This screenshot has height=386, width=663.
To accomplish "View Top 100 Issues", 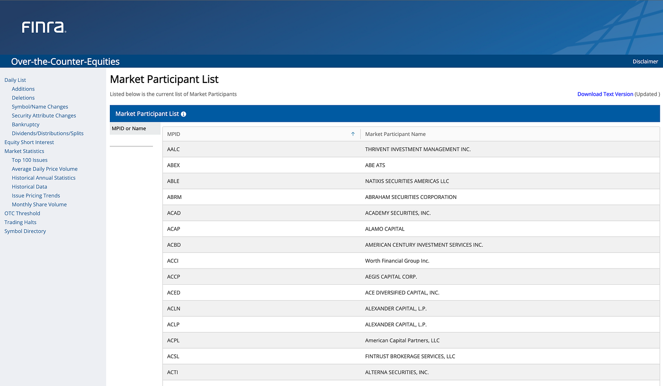I will click(29, 160).
